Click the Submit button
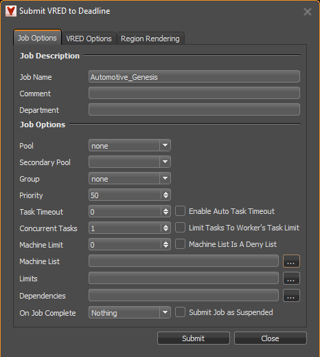The width and height of the screenshot is (320, 357). [x=194, y=338]
